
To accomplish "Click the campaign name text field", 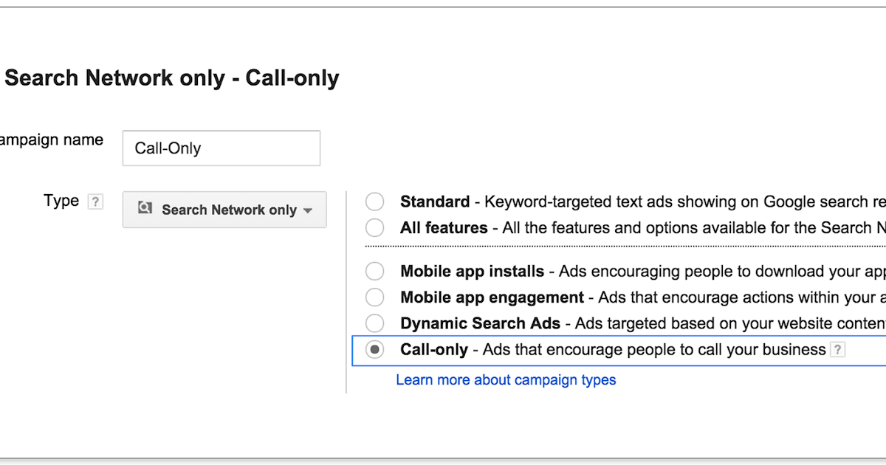I will click(x=221, y=148).
